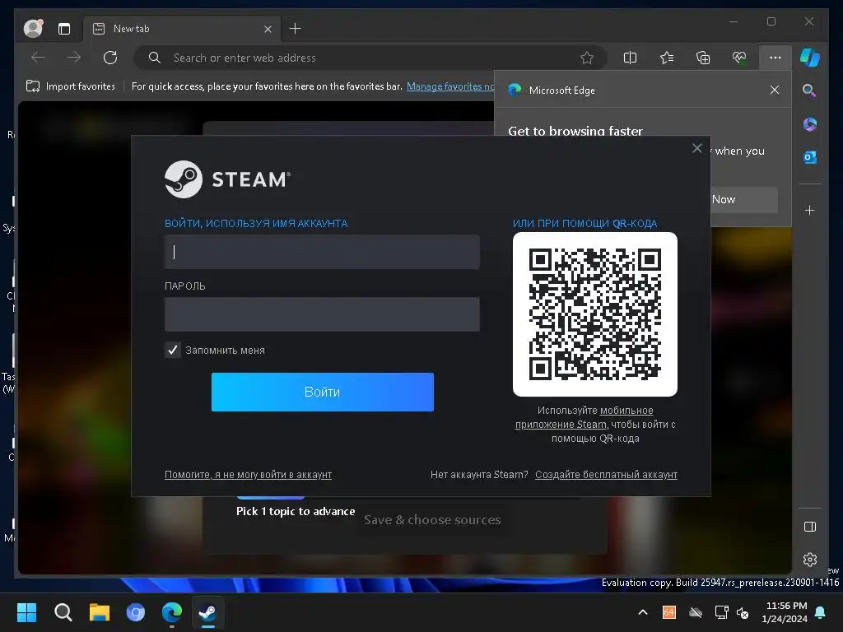Screen dimensions: 843x632
Task: Toggle the Запомнить меня checkbox
Action: coord(173,351)
